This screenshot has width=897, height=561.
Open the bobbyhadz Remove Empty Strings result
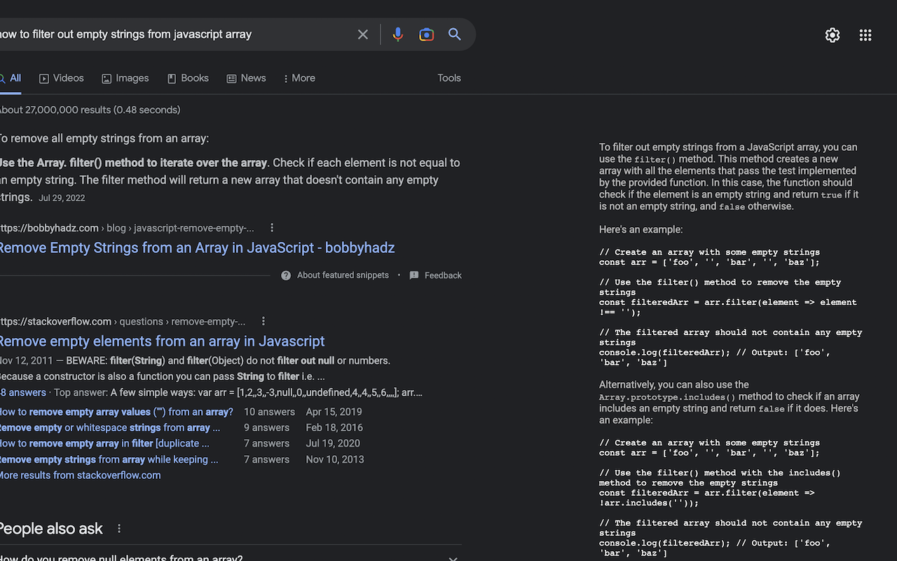[197, 248]
